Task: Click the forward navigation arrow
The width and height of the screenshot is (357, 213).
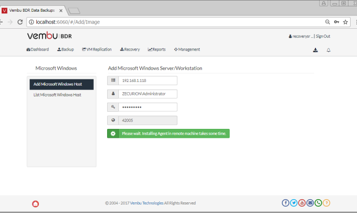Action: pos(10,22)
